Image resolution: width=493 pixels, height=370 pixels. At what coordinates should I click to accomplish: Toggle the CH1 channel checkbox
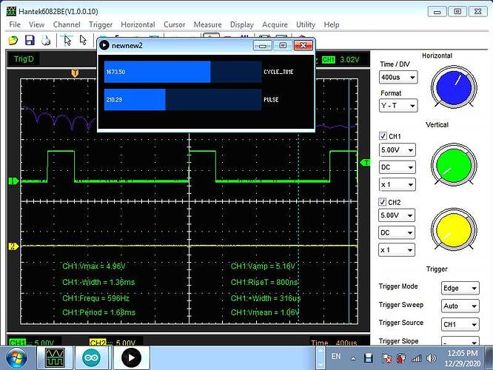pos(383,136)
